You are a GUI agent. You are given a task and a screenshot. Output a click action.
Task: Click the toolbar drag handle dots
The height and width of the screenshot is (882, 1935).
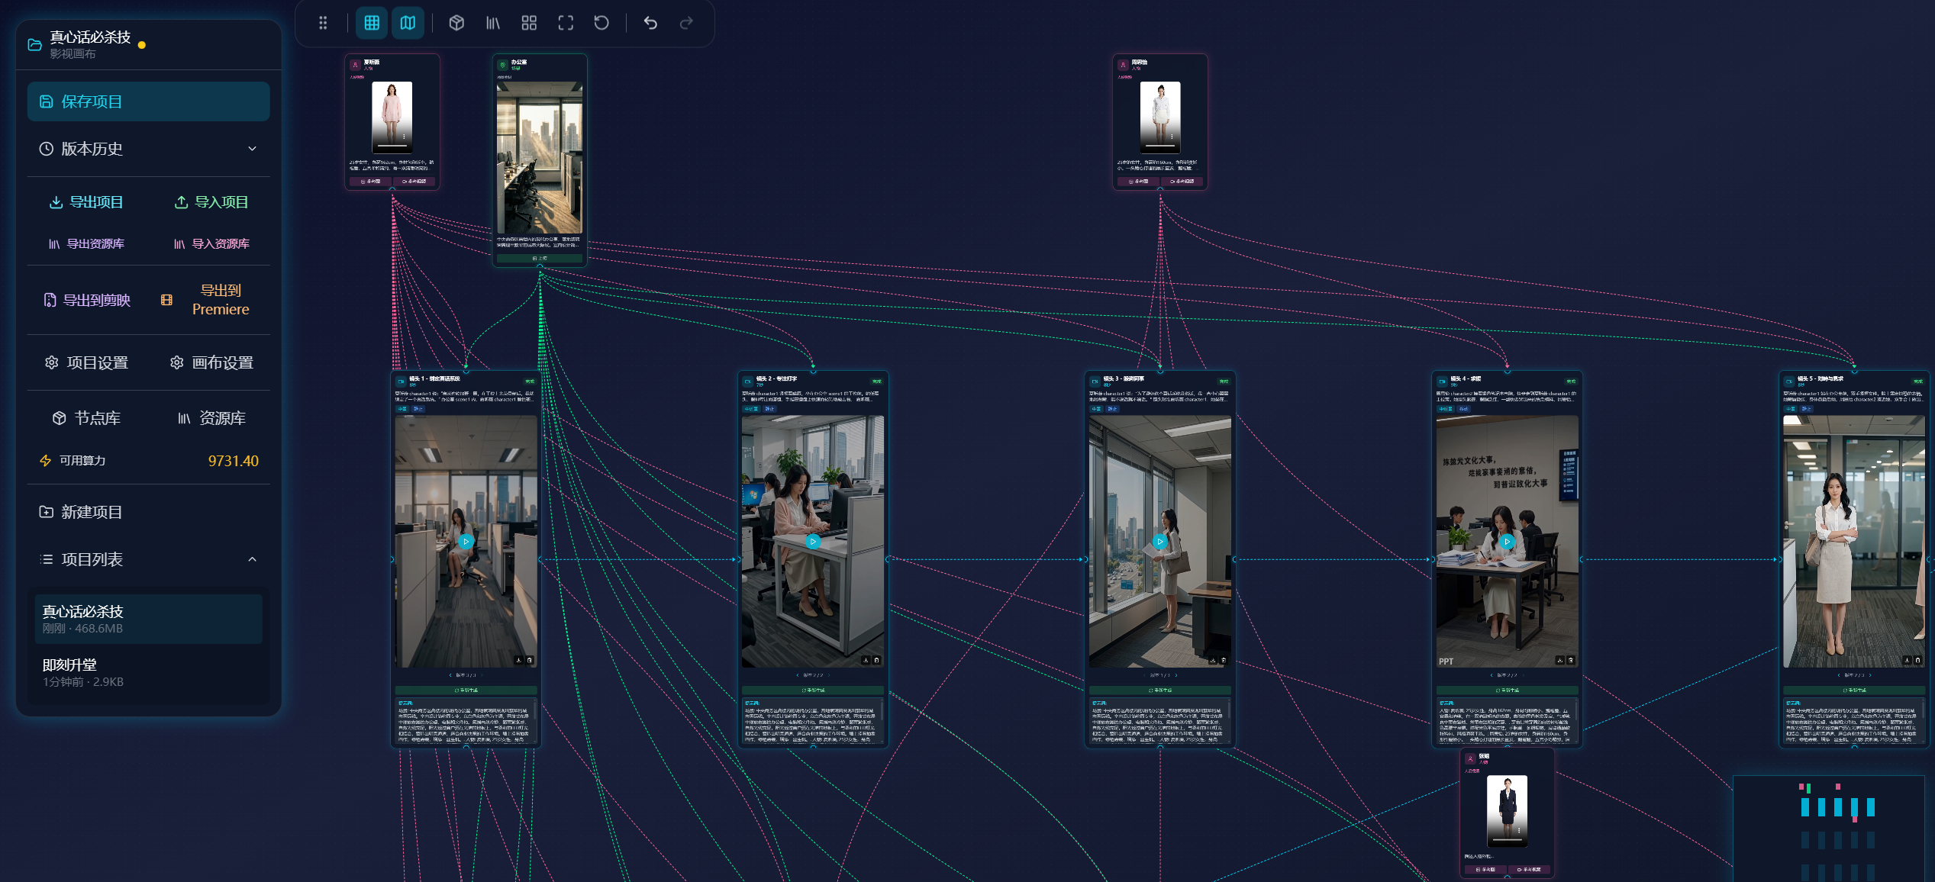pyautogui.click(x=323, y=23)
